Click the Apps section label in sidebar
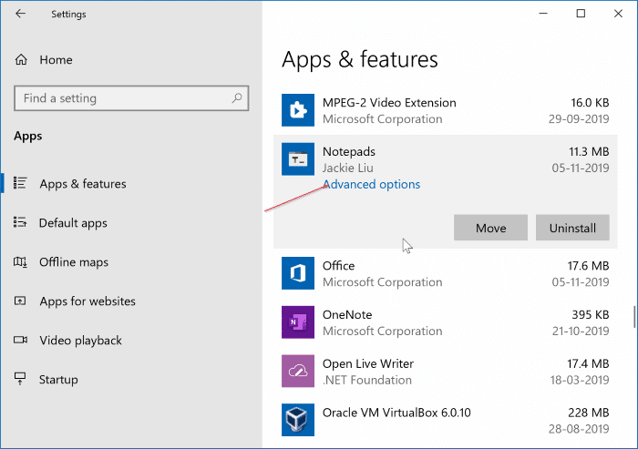 (27, 137)
